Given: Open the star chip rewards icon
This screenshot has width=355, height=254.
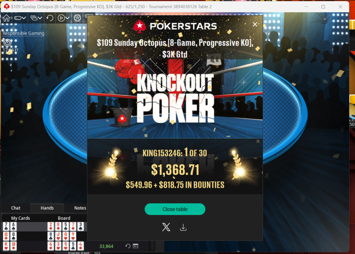Looking at the screenshot, I should click(77, 18).
